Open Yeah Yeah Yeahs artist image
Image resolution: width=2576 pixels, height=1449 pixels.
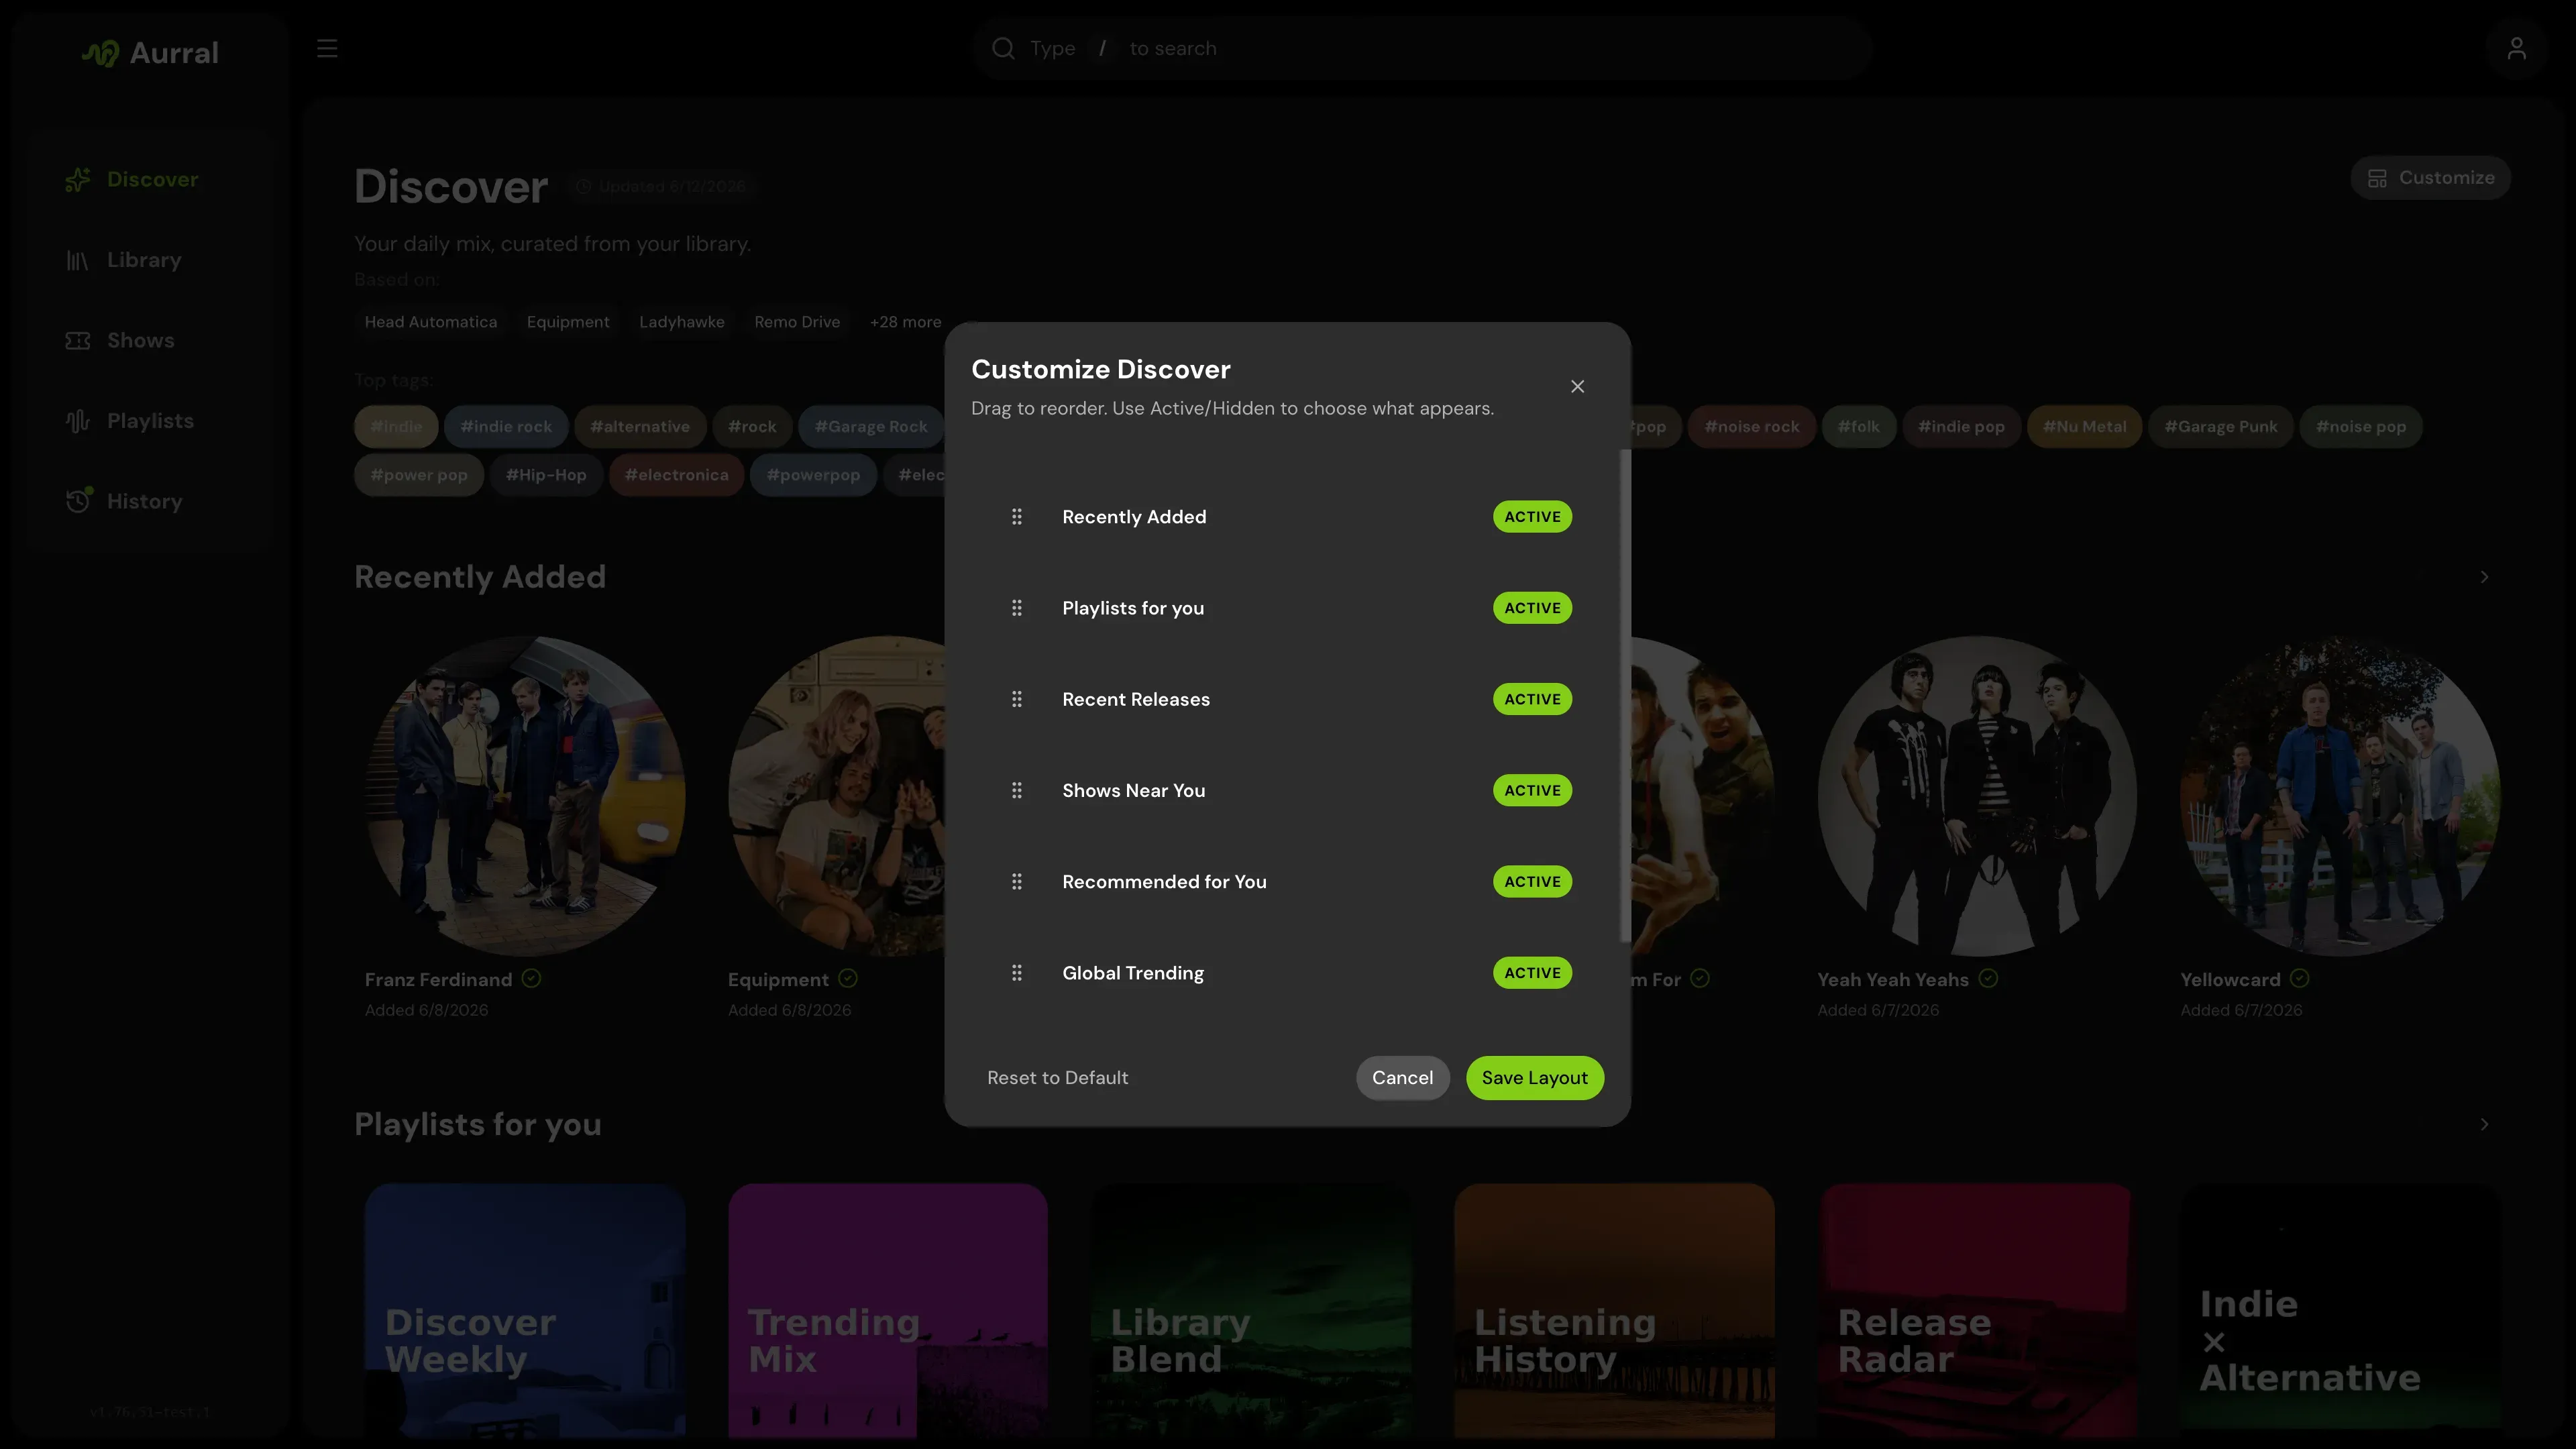[1977, 796]
